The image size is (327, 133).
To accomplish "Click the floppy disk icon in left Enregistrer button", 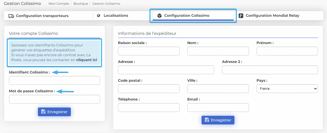I will point(43,112).
